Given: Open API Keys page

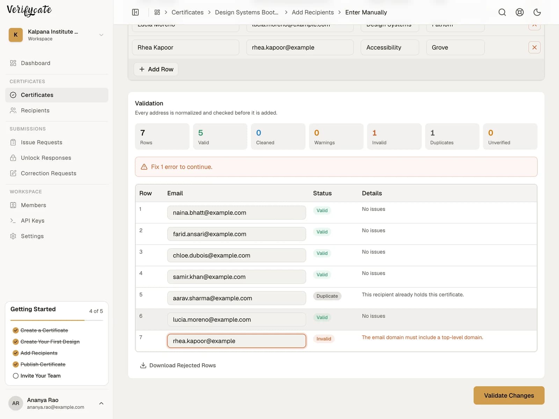Looking at the screenshot, I should pos(57,221).
